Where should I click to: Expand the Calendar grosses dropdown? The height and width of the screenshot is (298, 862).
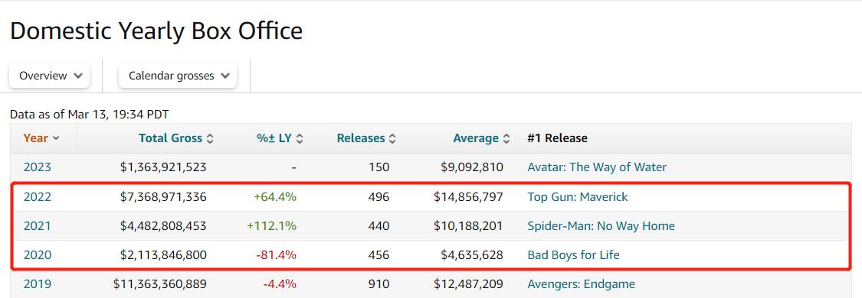(178, 76)
